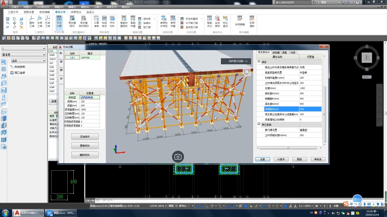Image resolution: width=387 pixels, height=217 pixels.
Task: Open the 连梁 component type dropdown
Action: 28,61
